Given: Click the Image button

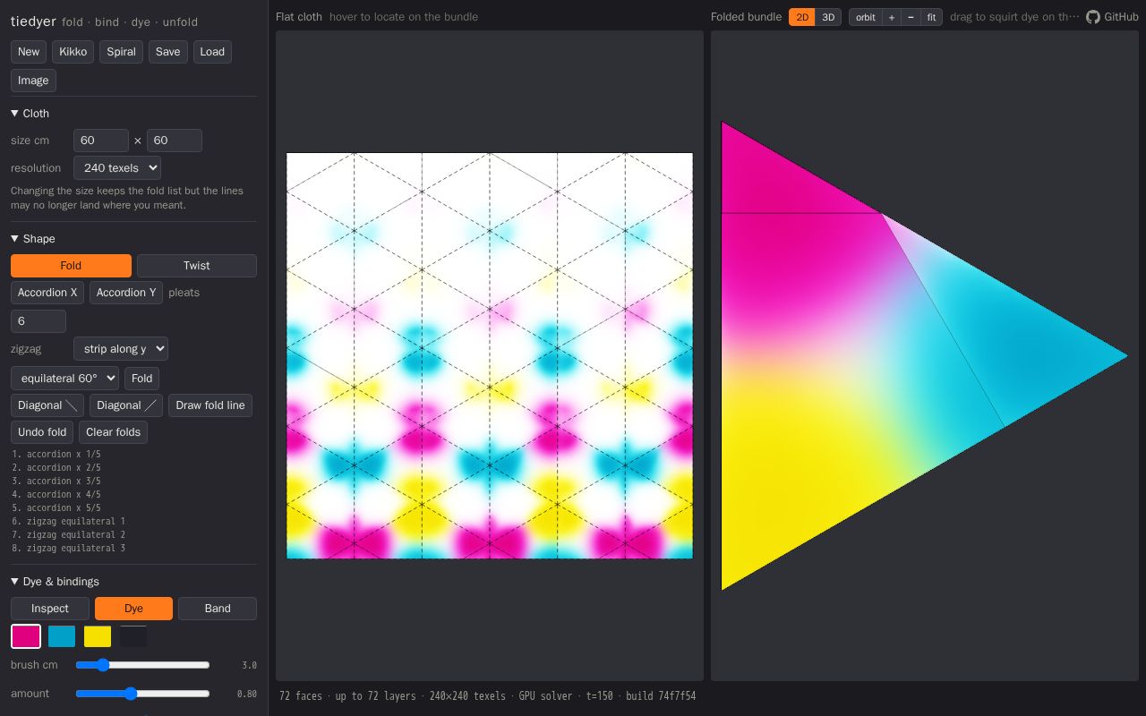Looking at the screenshot, I should (x=33, y=81).
